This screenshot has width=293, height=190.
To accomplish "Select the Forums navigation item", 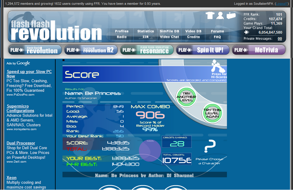I will coord(217,31).
